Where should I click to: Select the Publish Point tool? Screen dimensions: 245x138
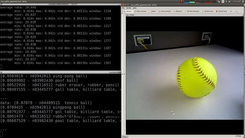pos(221,11)
